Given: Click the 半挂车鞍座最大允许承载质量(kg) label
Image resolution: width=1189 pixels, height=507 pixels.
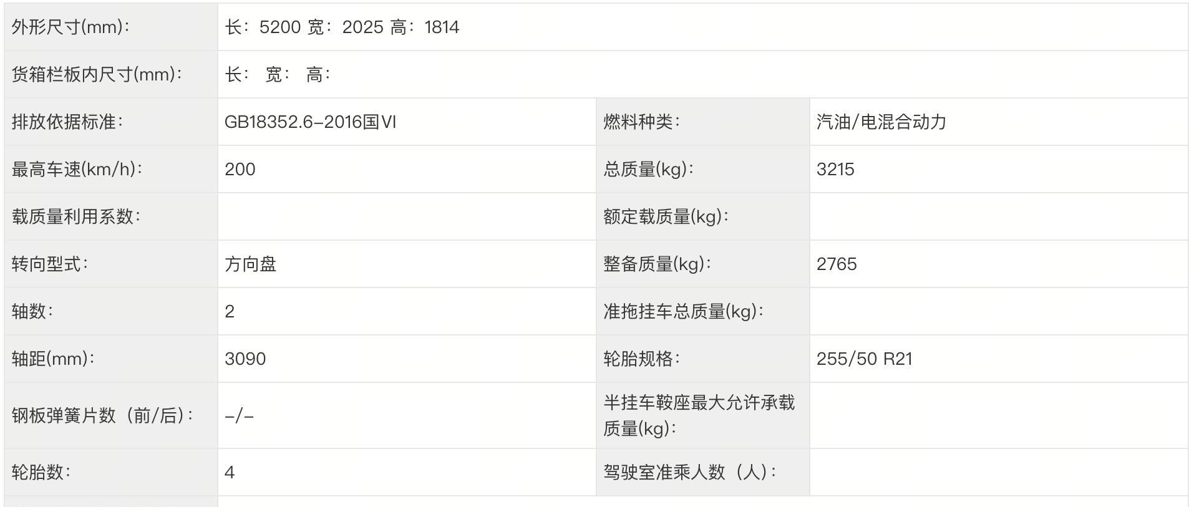Looking at the screenshot, I should click(x=699, y=415).
